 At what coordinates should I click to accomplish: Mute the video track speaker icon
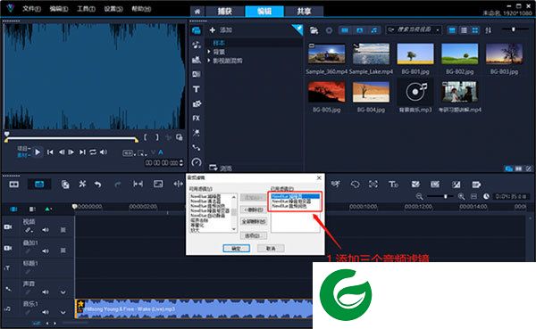point(46,230)
